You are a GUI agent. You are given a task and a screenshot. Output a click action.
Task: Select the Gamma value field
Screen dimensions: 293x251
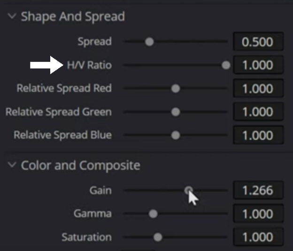258,213
